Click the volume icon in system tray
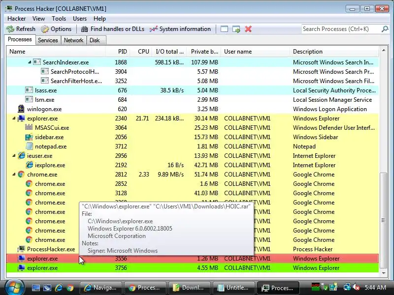Viewport: 394px width, 295px height. (x=357, y=288)
